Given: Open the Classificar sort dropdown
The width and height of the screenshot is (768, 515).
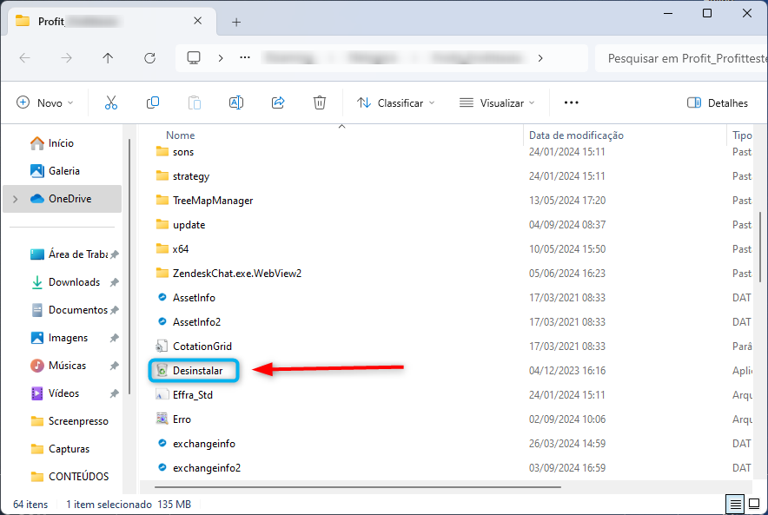Looking at the screenshot, I should click(x=396, y=102).
